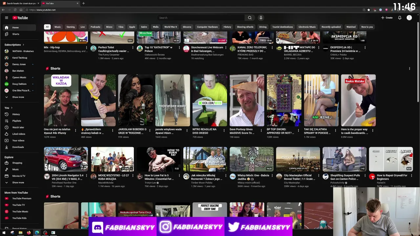
Task: Select the Gaming filter chip
Action: tap(71, 27)
